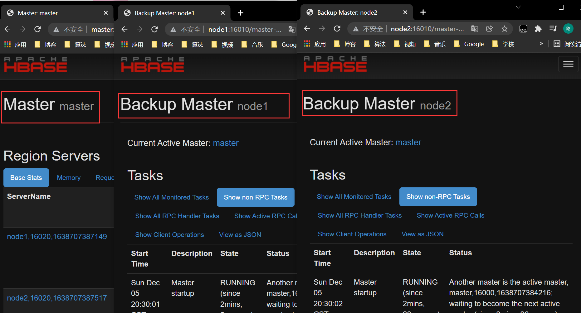Toggle the HBase navigation hamburger menu
Image resolution: width=581 pixels, height=313 pixels.
[x=568, y=64]
